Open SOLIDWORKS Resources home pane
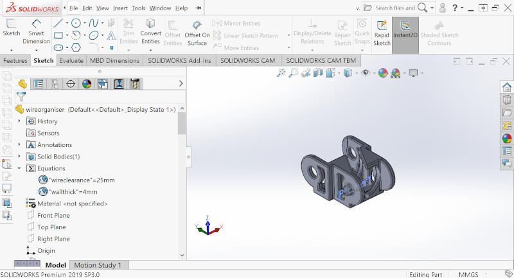 pos(507,87)
